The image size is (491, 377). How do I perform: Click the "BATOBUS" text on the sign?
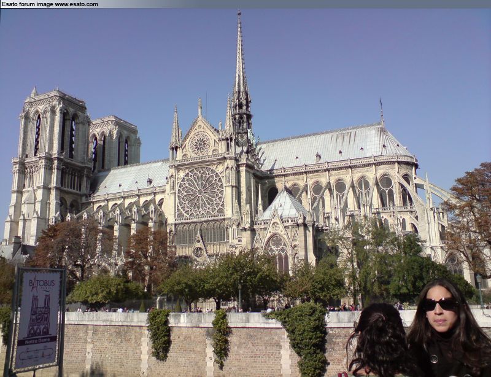tap(42, 284)
